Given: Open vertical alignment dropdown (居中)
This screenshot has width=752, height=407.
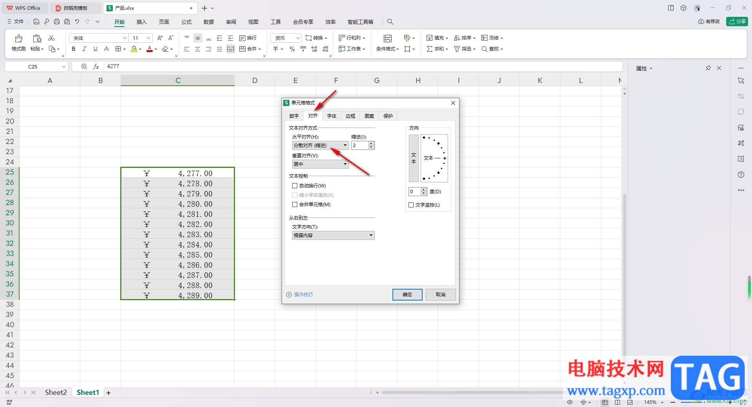Looking at the screenshot, I should [x=320, y=164].
